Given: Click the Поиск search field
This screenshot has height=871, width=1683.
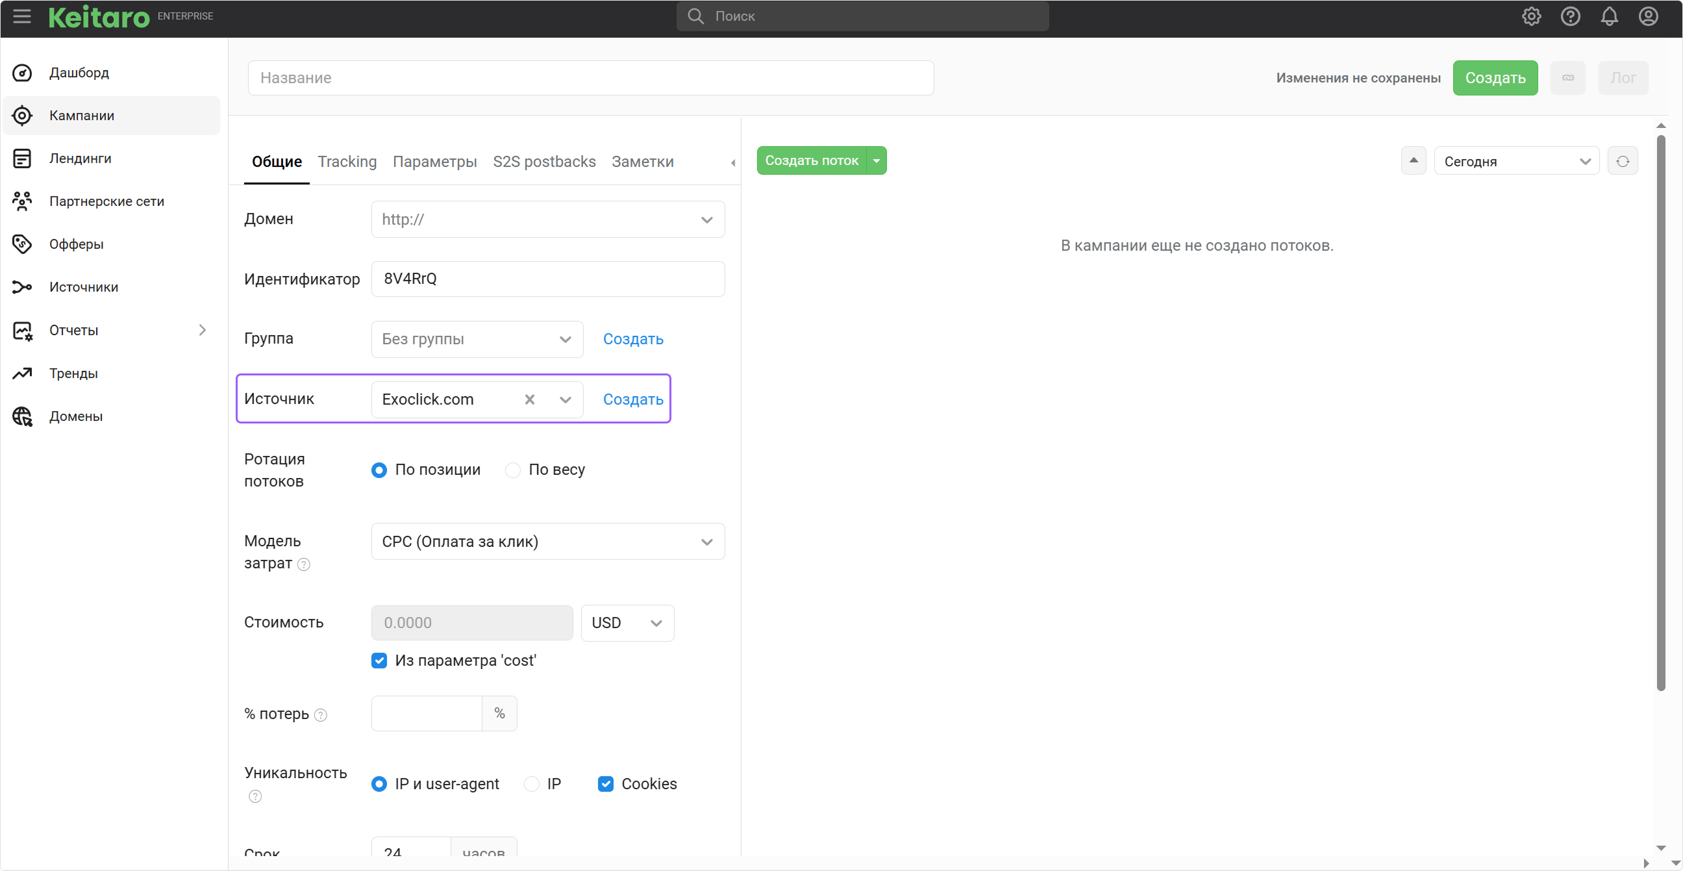Looking at the screenshot, I should point(862,16).
